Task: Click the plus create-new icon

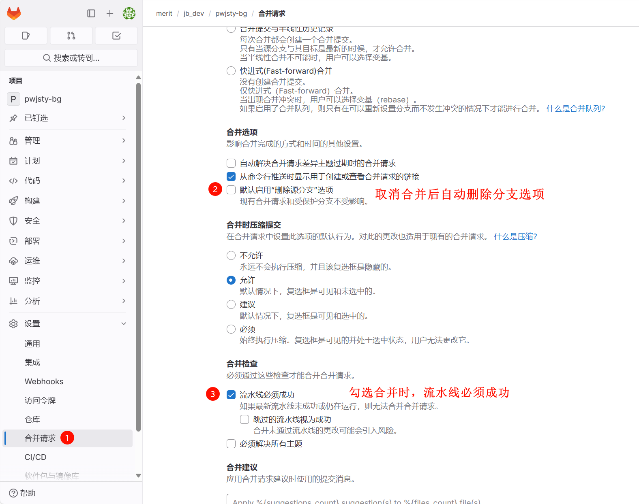Action: [110, 13]
